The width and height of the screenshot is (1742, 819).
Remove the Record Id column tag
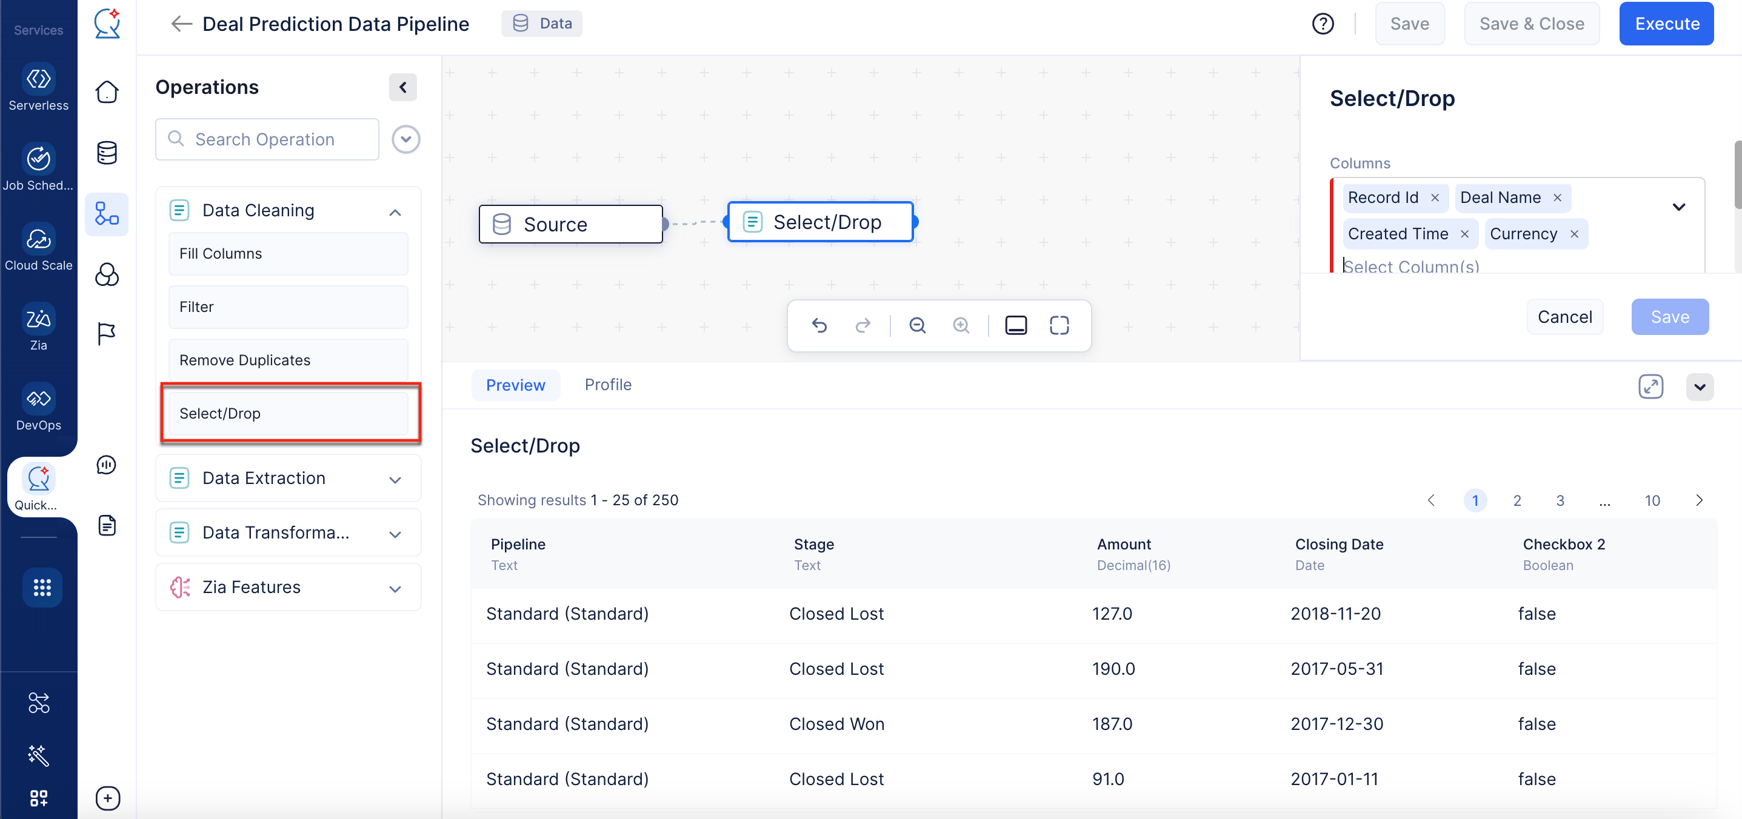pos(1434,197)
